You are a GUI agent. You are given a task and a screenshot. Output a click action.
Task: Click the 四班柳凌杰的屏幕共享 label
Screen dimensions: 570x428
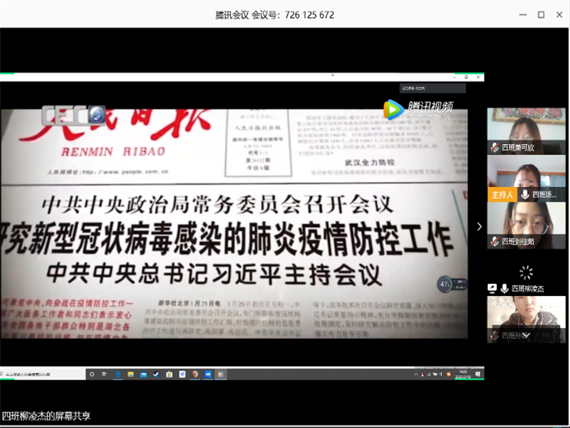tap(46, 416)
